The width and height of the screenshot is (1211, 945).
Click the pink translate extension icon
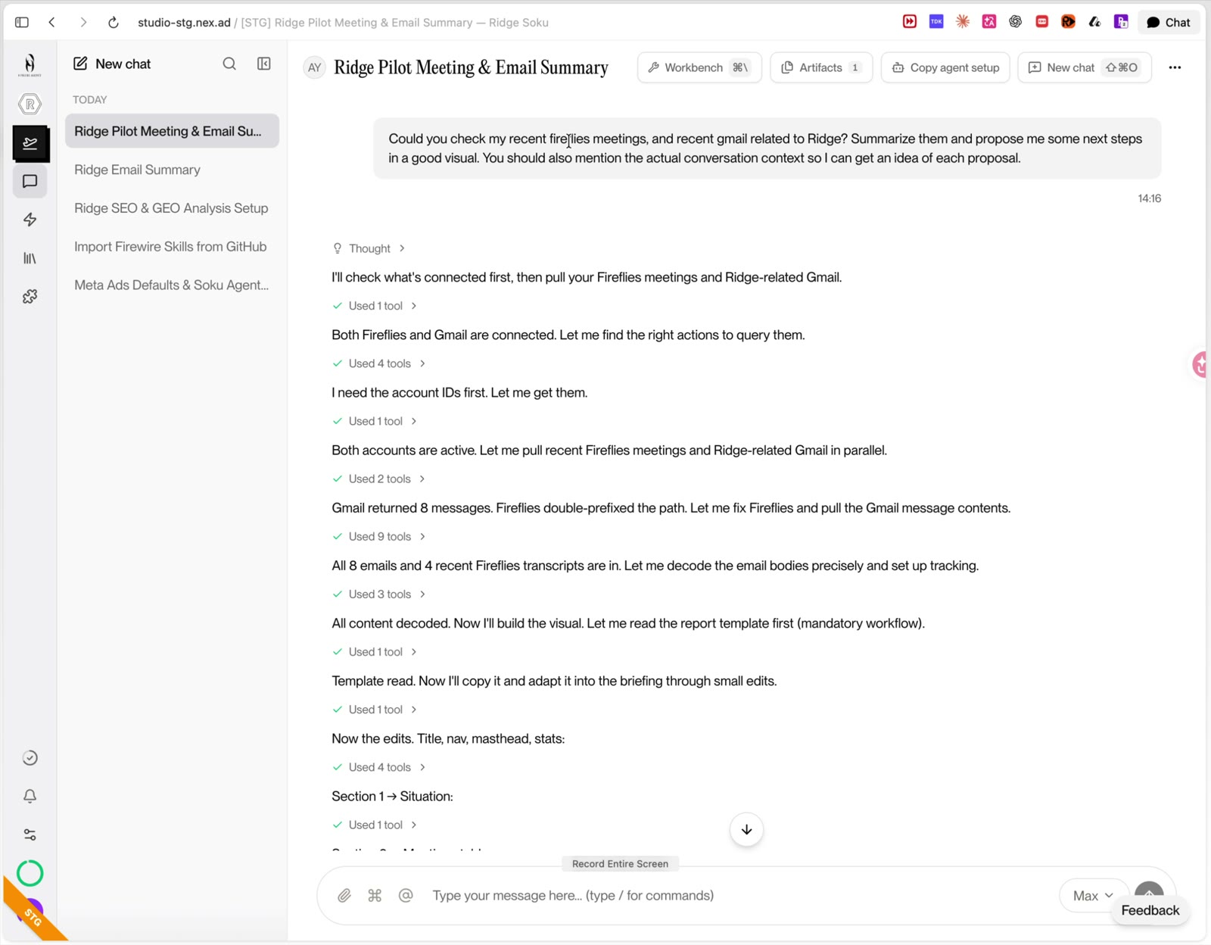point(989,21)
